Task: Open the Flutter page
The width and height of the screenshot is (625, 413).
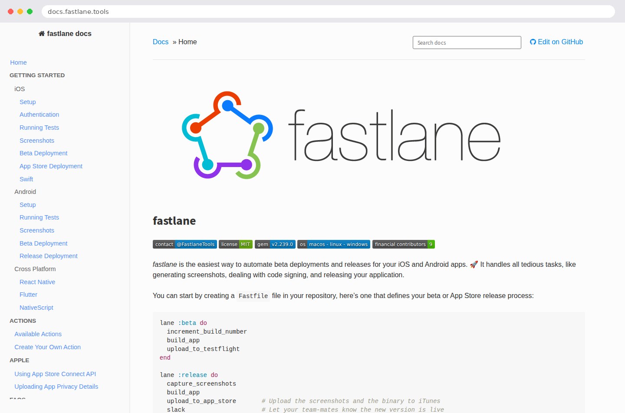Action: pyautogui.click(x=28, y=295)
